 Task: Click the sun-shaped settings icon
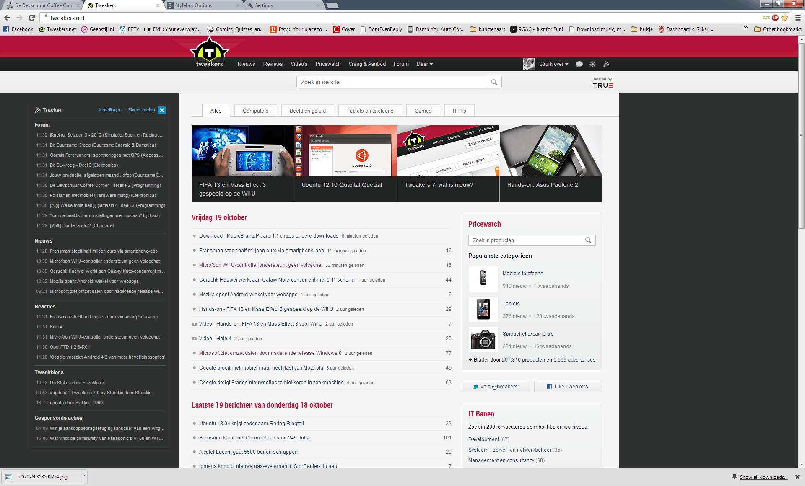point(592,64)
